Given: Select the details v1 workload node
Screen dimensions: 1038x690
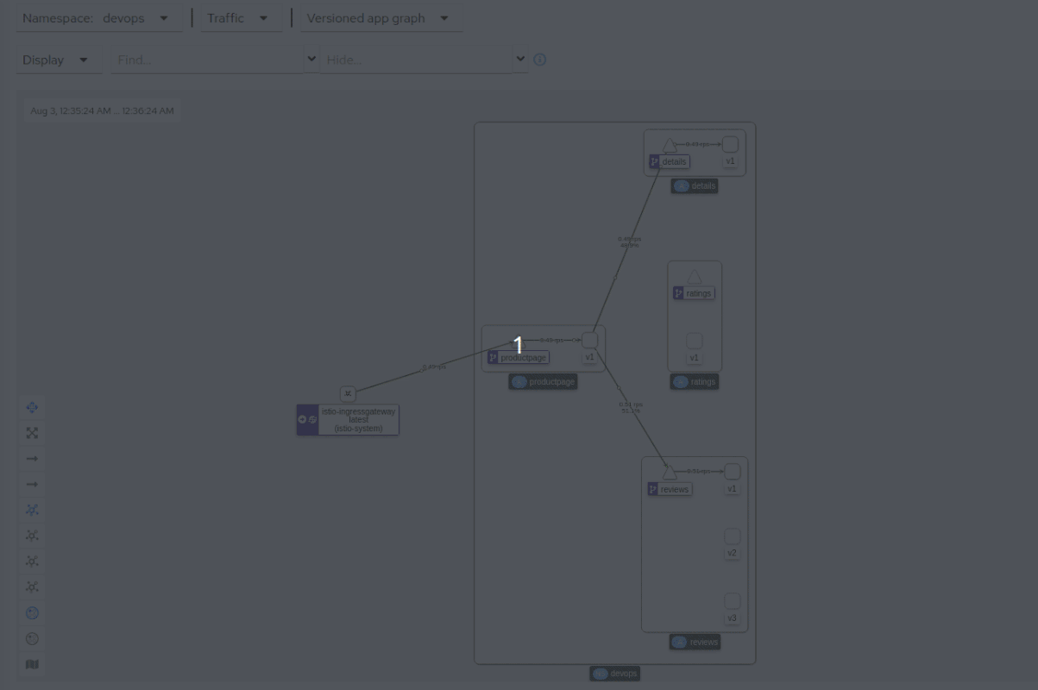Looking at the screenshot, I should point(730,145).
